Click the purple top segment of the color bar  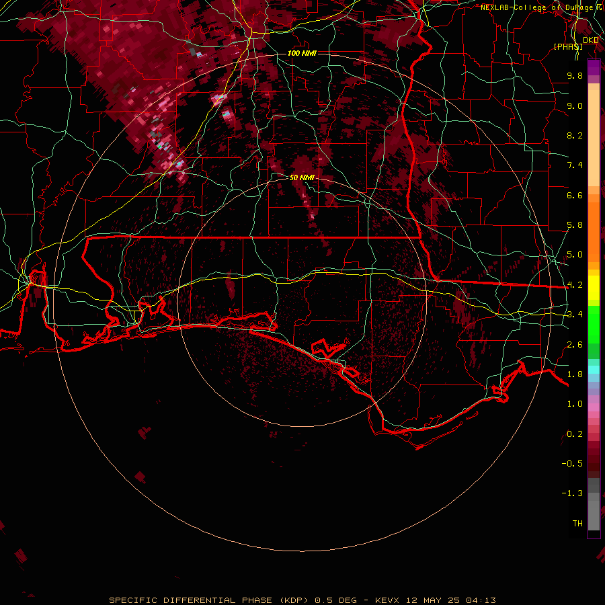point(594,67)
